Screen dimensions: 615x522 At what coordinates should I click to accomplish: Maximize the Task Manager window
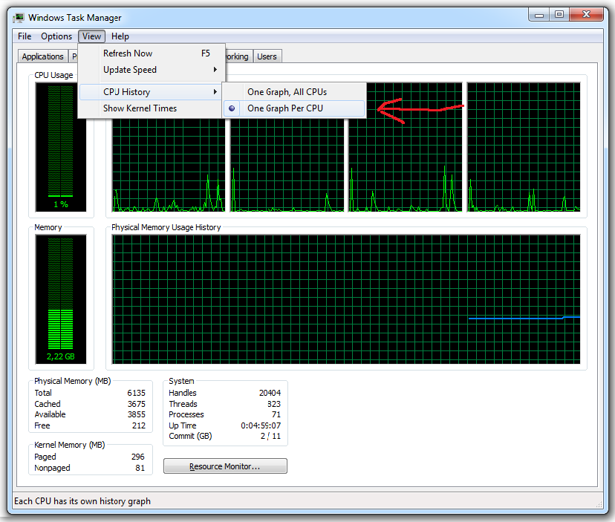pos(559,15)
